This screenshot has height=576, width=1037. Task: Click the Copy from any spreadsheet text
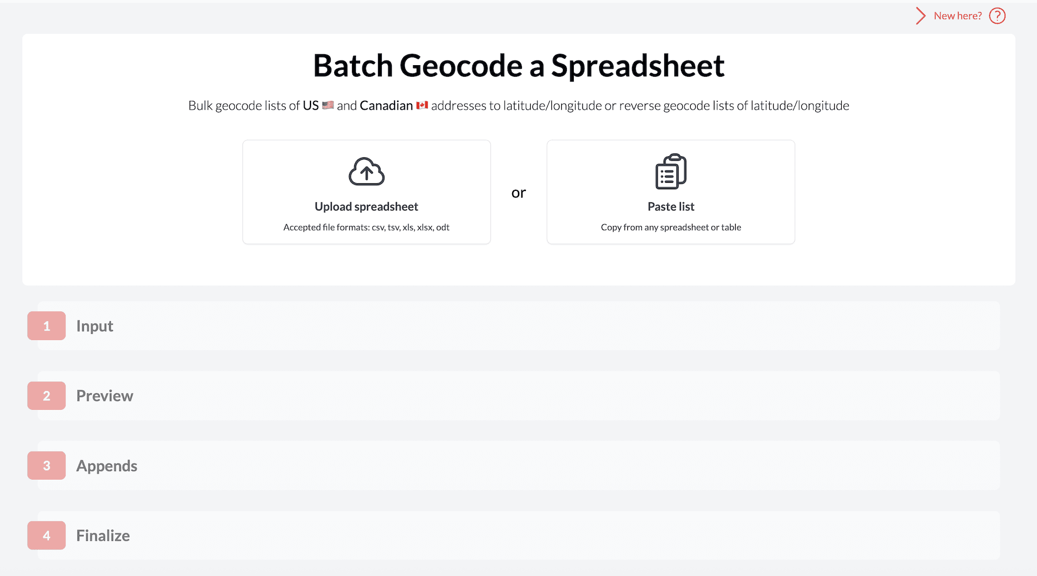[x=670, y=227]
